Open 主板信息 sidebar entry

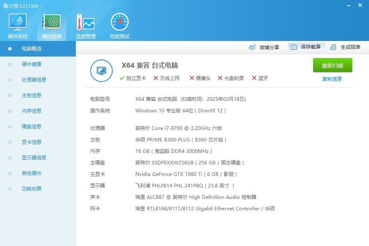tap(38, 96)
